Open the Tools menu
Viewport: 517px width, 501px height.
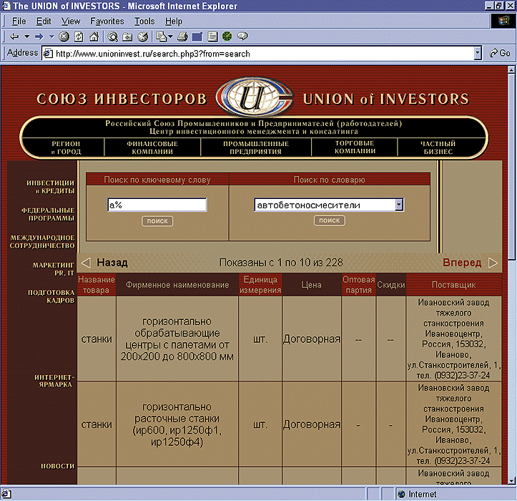click(x=144, y=21)
